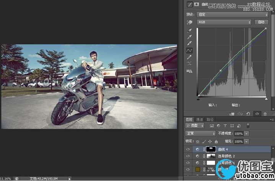Filter layers by shape type
275x181 pixels.
pyautogui.click(x=232, y=126)
